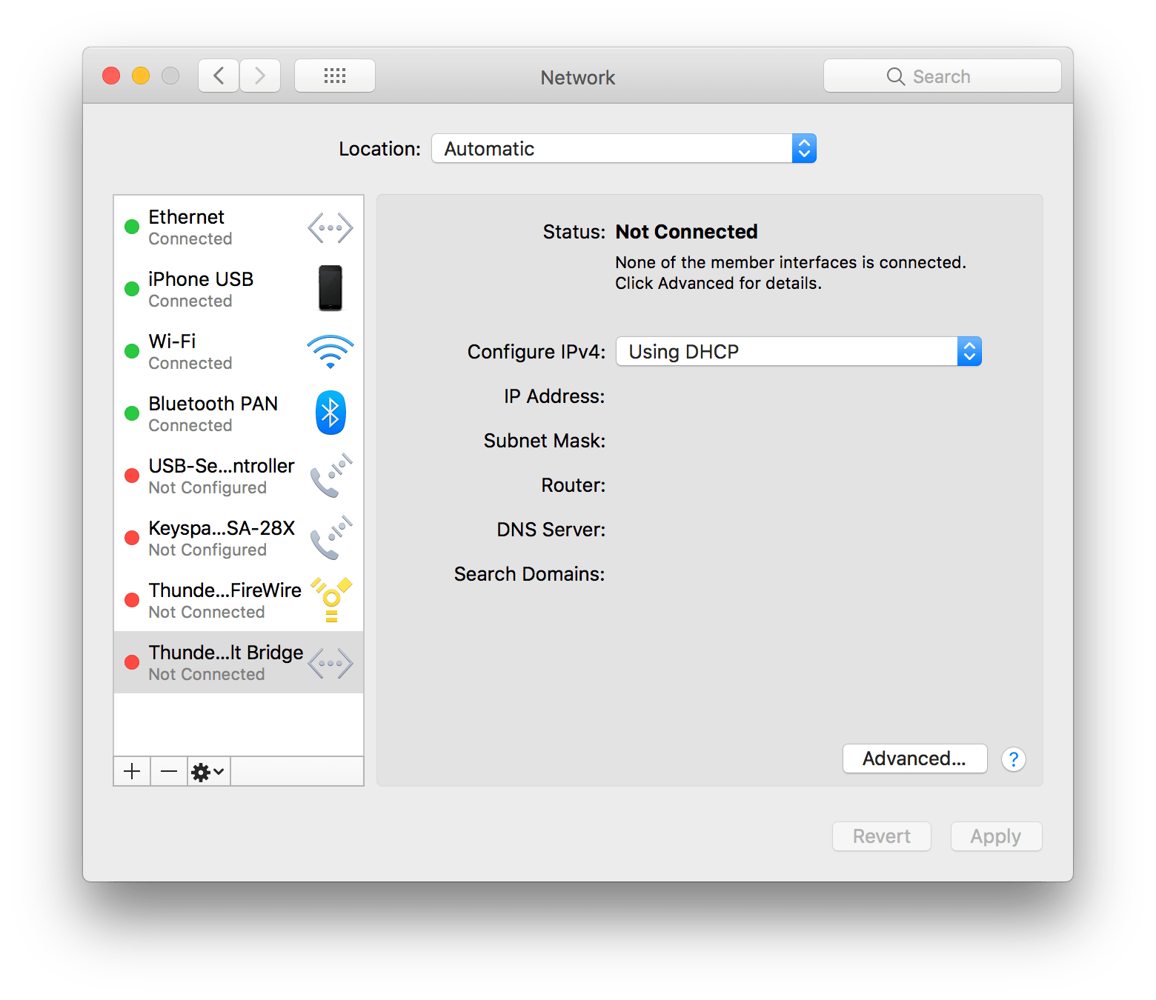Open the Location dropdown
The height and width of the screenshot is (1000, 1156).
804,148
